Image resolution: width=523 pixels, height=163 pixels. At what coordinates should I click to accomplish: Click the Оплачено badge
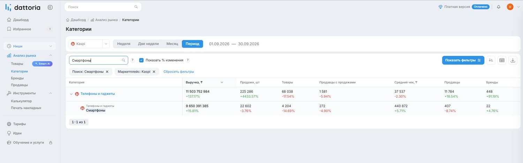(x=481, y=7)
